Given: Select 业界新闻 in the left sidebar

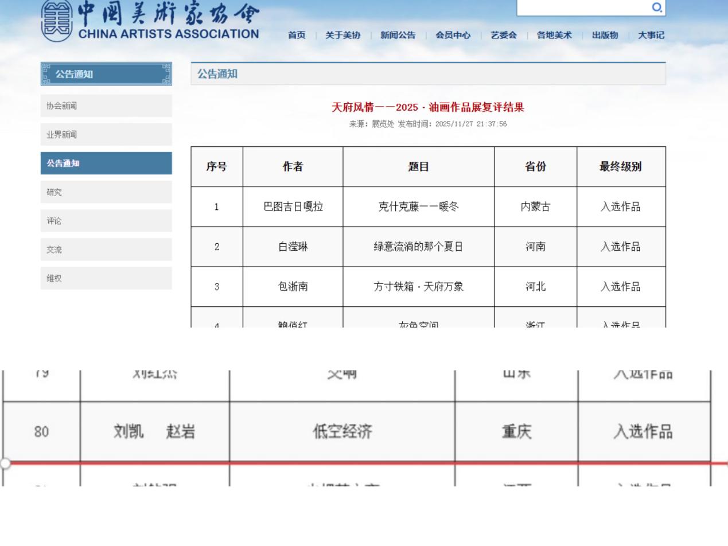Looking at the screenshot, I should coord(106,135).
